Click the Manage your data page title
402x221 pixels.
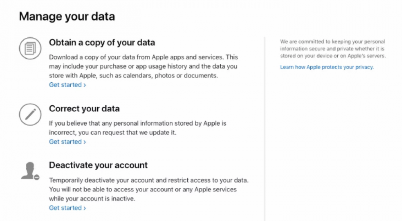pyautogui.click(x=67, y=16)
